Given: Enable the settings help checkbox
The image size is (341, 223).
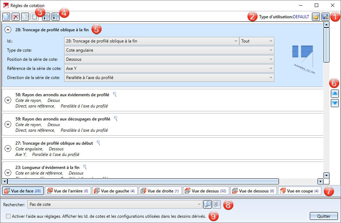Looking at the screenshot, I should 8,216.
